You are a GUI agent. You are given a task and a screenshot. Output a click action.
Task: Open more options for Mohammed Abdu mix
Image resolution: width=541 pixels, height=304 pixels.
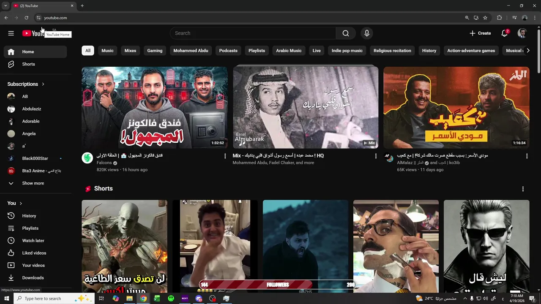tap(376, 156)
